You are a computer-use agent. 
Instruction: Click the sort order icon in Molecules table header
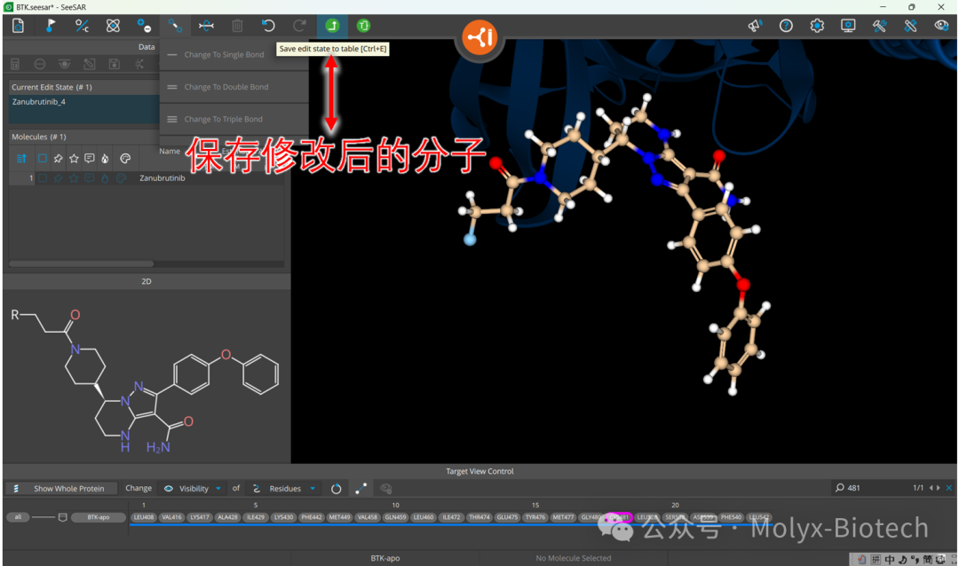click(21, 159)
